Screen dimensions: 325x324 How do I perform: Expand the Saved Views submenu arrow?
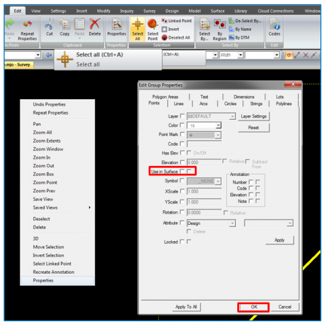[90, 208]
